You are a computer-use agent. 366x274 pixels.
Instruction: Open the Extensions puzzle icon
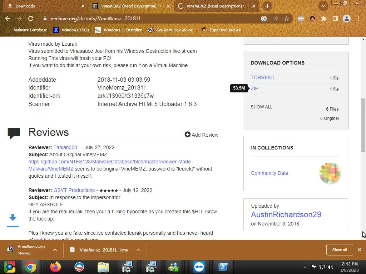[x=324, y=19]
